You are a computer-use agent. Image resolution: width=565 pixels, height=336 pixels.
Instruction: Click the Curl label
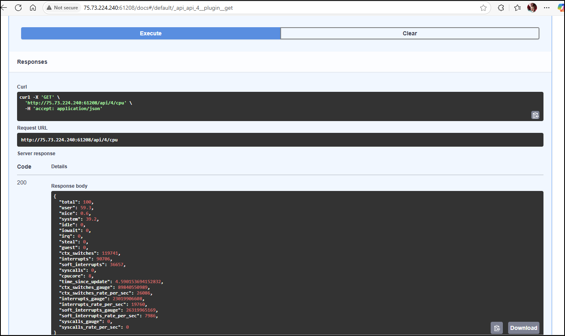(x=22, y=87)
